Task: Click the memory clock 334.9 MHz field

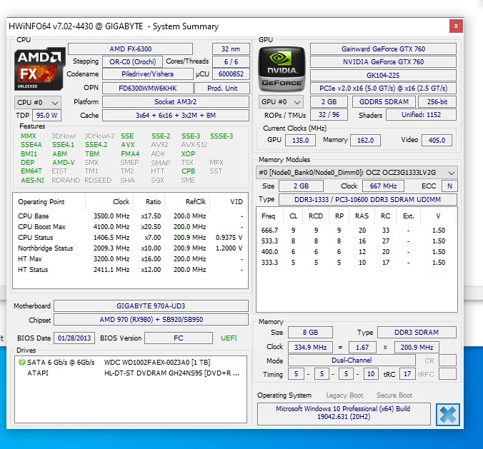Action: pos(310,347)
